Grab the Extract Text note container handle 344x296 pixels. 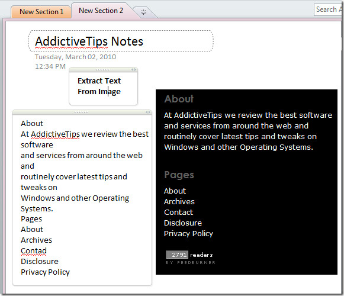pos(102,69)
